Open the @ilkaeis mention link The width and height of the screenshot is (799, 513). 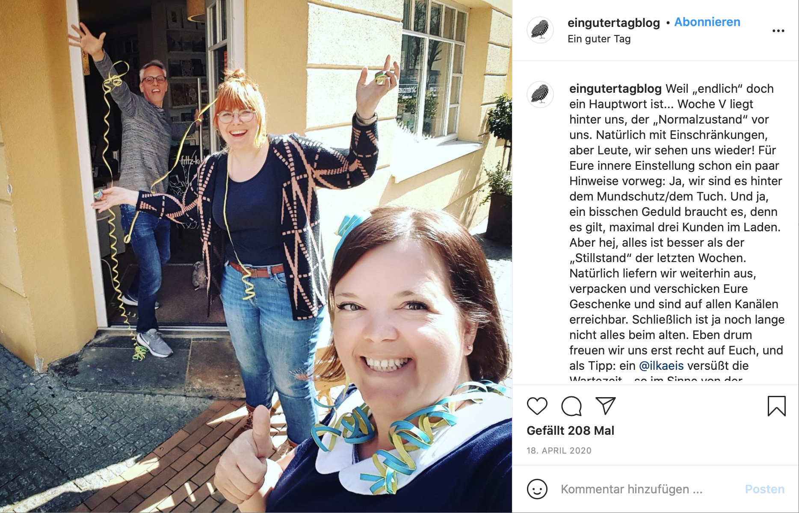coord(661,366)
